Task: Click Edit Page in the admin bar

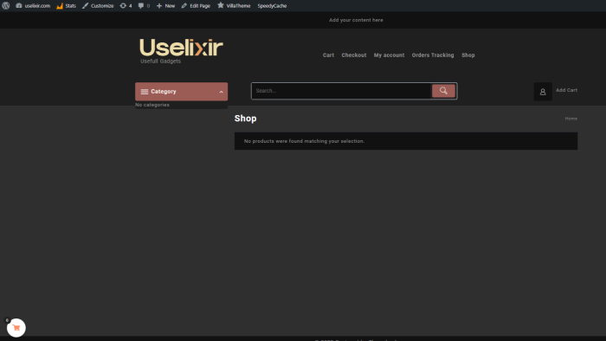Action: [x=196, y=6]
